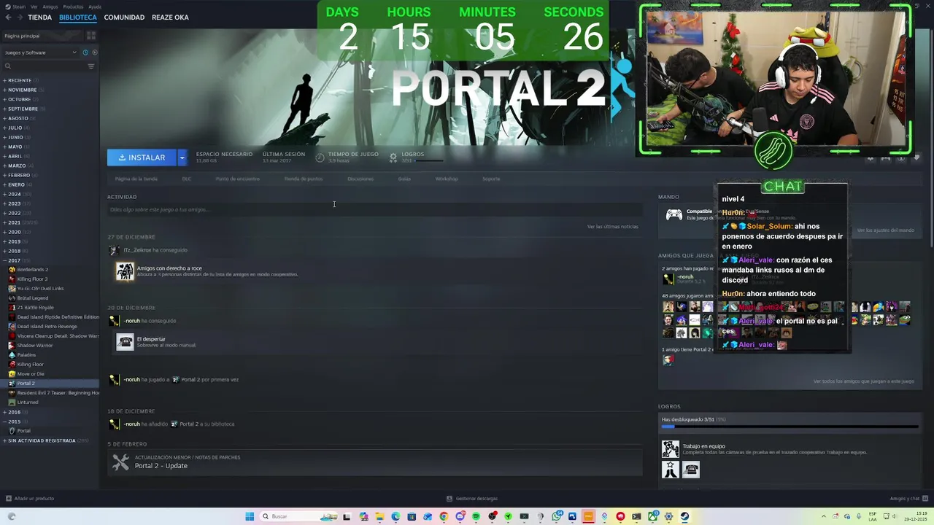Expand the RECIENTE category

(20, 80)
